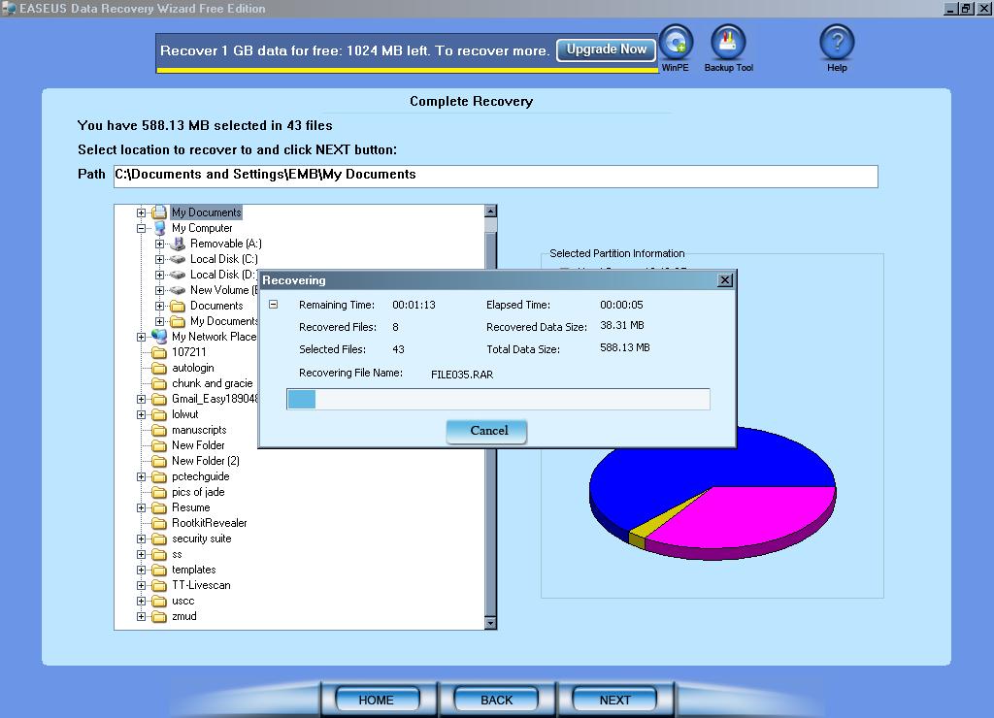This screenshot has width=994, height=718.
Task: Click the Local Disk (D:) drive icon
Action: click(x=179, y=275)
